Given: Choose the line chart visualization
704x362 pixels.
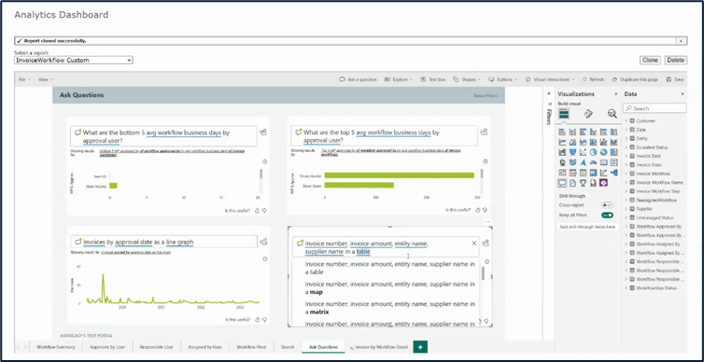Looking at the screenshot, I should click(562, 142).
